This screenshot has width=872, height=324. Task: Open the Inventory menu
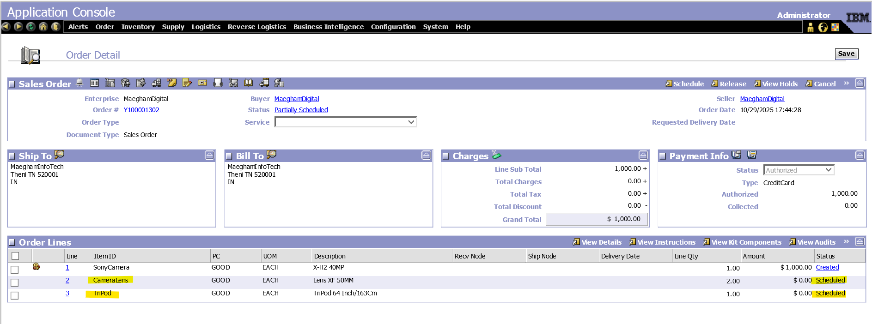click(x=138, y=27)
